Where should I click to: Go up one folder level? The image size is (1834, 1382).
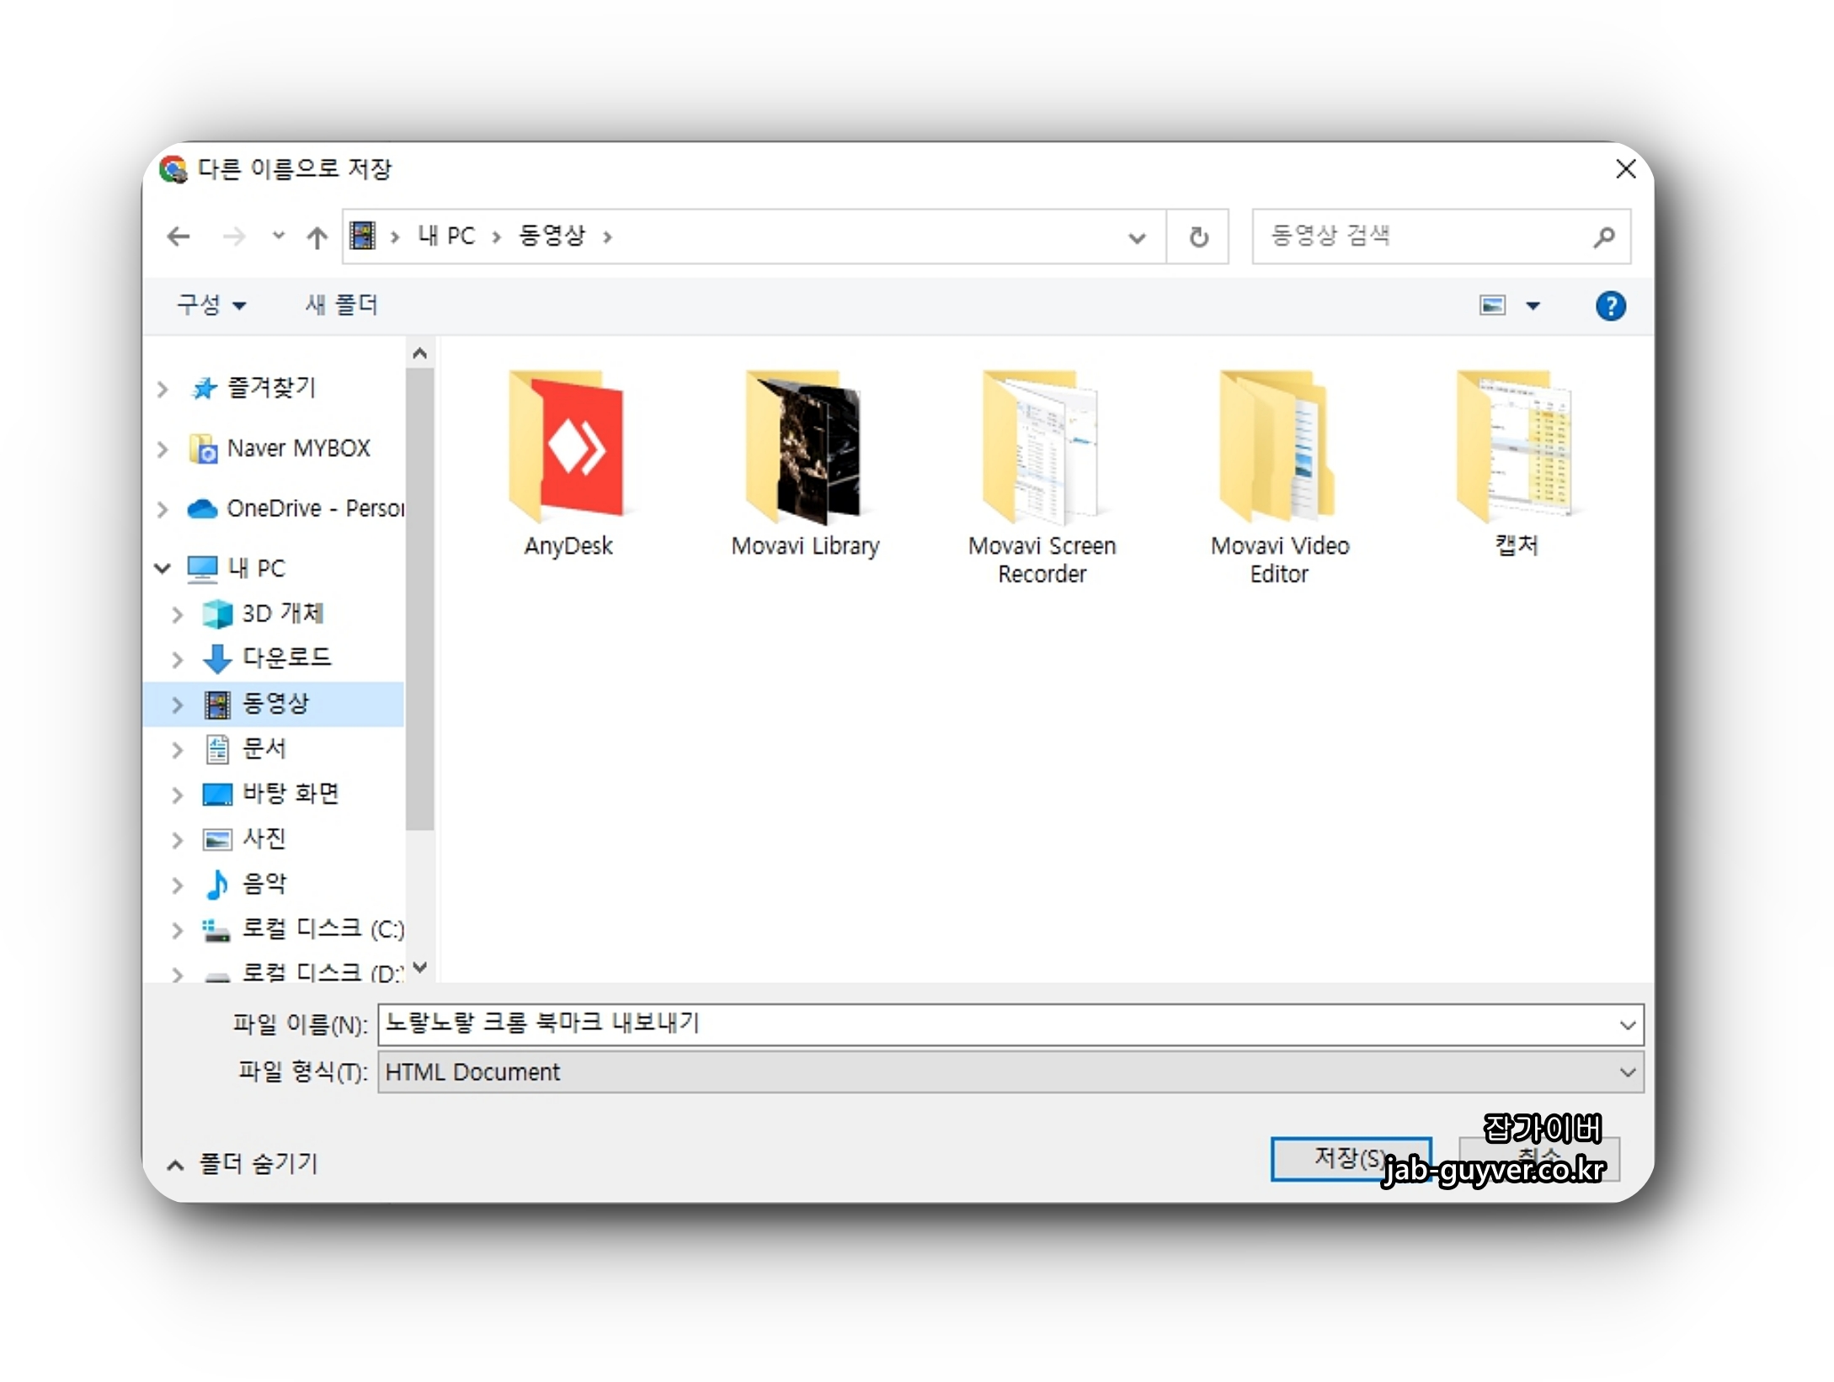pyautogui.click(x=317, y=237)
